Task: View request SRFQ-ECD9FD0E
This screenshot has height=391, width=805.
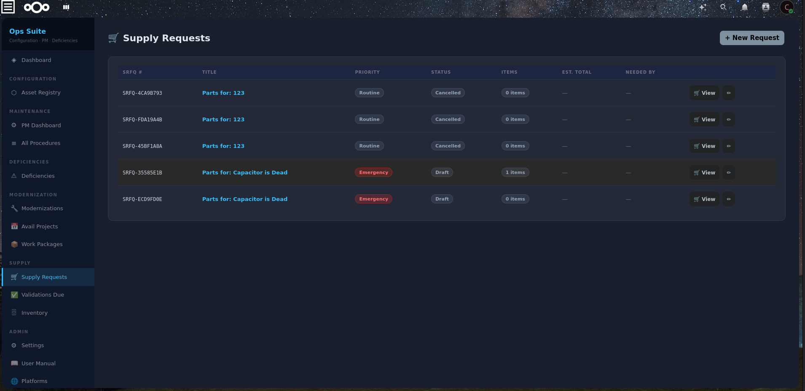Action: (x=704, y=199)
